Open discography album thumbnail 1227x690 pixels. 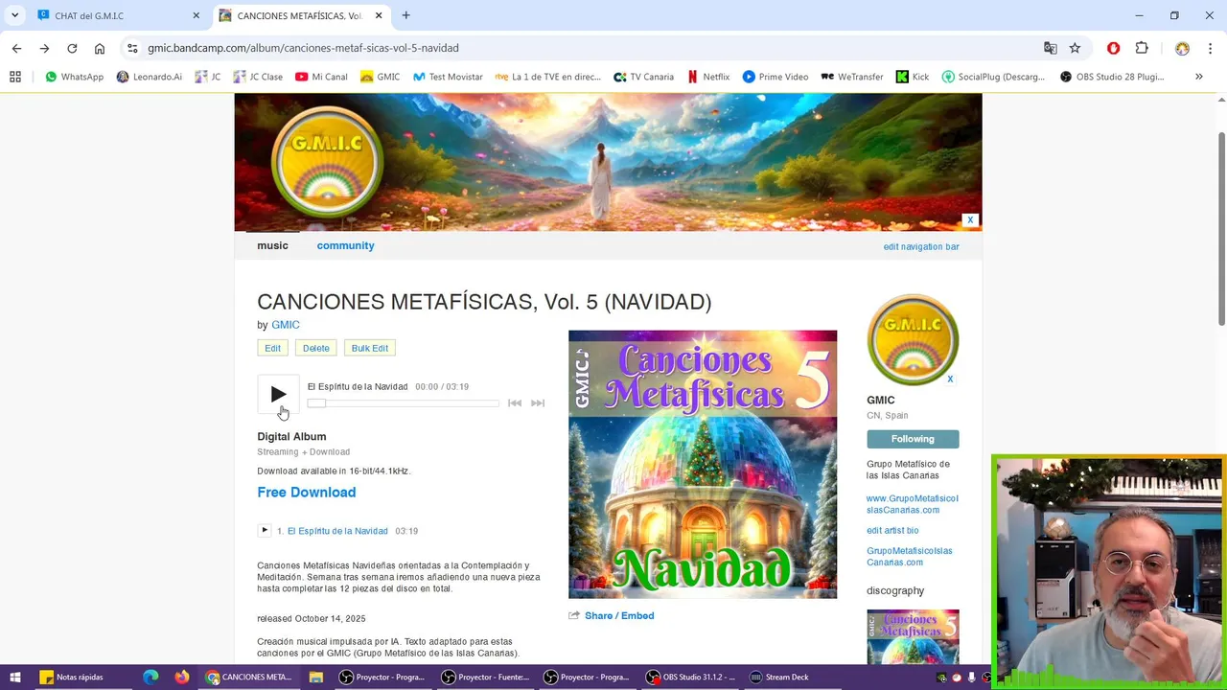click(x=913, y=636)
